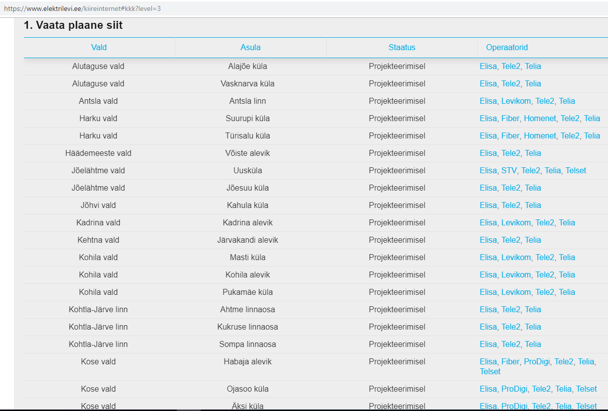Select the 'Võiste alevik' cell
The image size is (608, 411).
(247, 153)
